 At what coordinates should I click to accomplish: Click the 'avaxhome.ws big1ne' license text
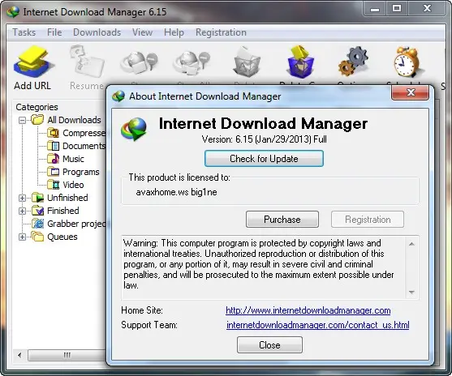pyautogui.click(x=176, y=192)
